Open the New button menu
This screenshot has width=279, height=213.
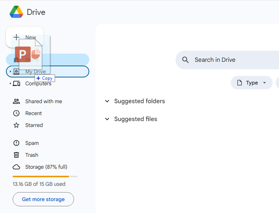coord(25,37)
